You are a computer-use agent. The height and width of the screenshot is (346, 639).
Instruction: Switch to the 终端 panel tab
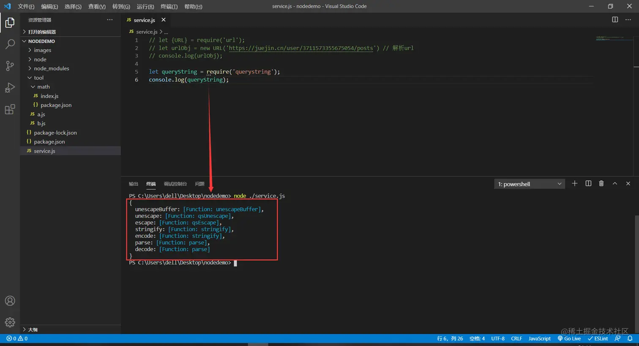(x=151, y=184)
